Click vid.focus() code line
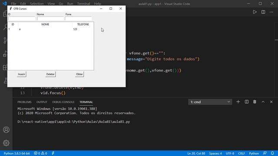 [x=53, y=93]
